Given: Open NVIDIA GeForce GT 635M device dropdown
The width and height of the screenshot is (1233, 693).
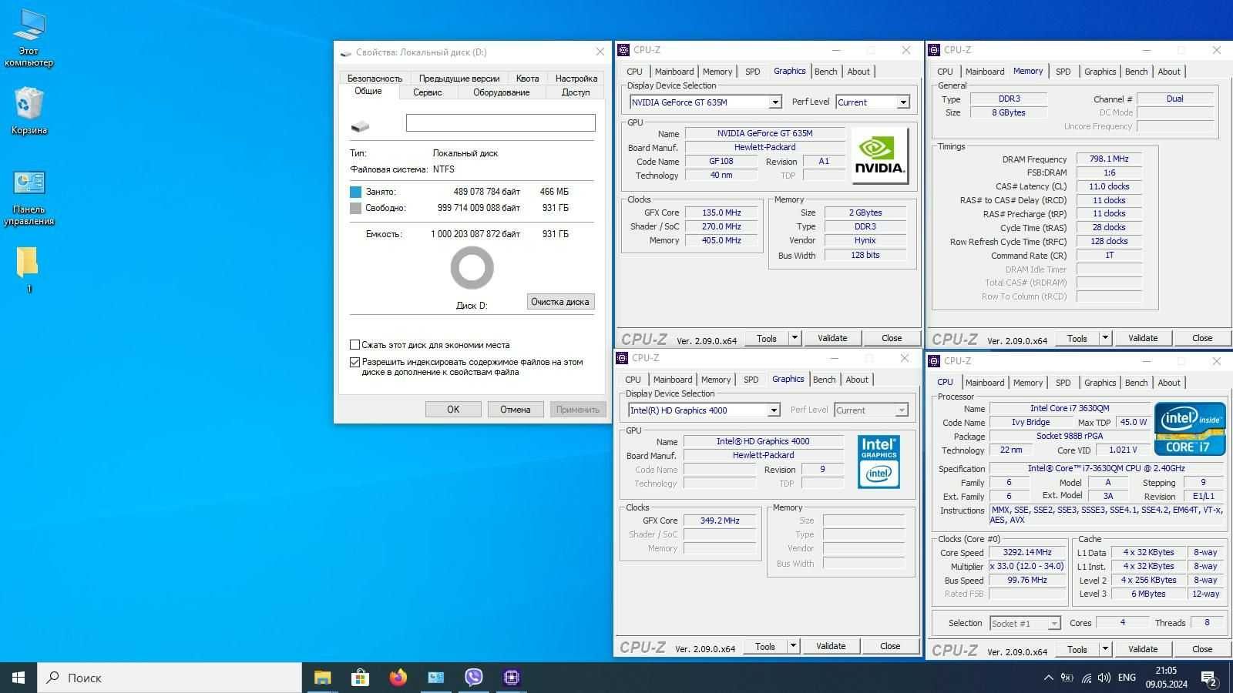Looking at the screenshot, I should [774, 102].
